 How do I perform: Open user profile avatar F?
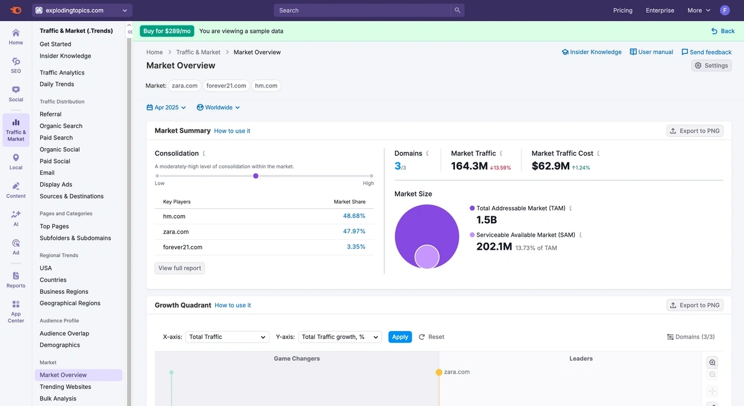[725, 11]
